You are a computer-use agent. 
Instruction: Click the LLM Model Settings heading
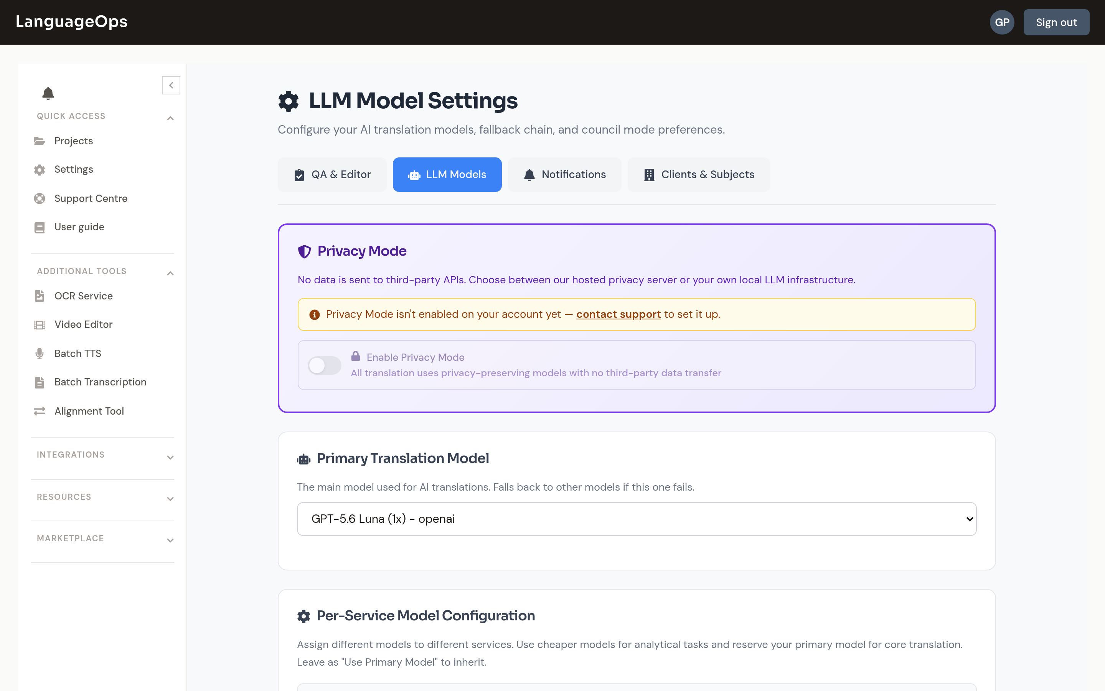click(413, 101)
